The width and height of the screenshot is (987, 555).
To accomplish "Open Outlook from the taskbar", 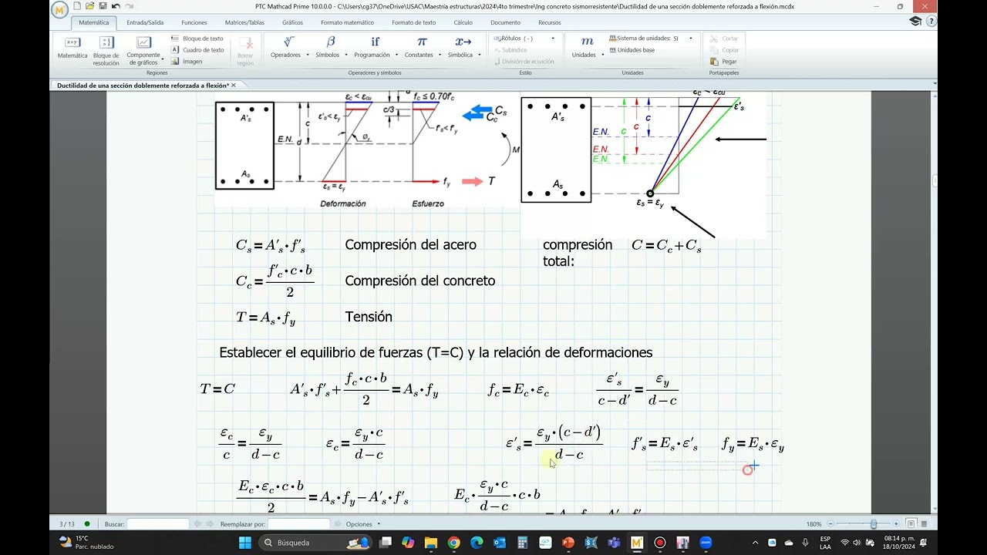I will point(499,543).
